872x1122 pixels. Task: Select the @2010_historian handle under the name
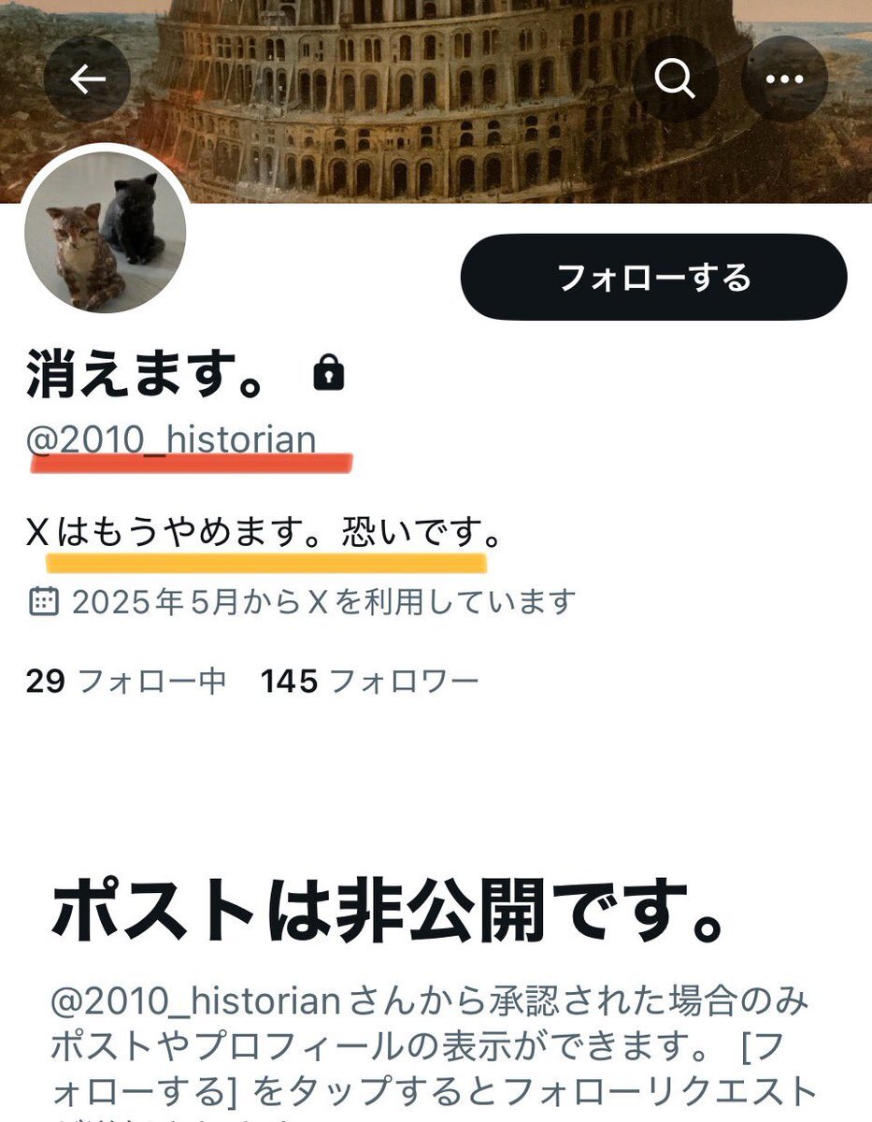tap(171, 439)
